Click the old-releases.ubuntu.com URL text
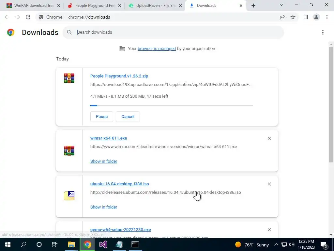Screen dimensions: 334x251 [165, 192]
